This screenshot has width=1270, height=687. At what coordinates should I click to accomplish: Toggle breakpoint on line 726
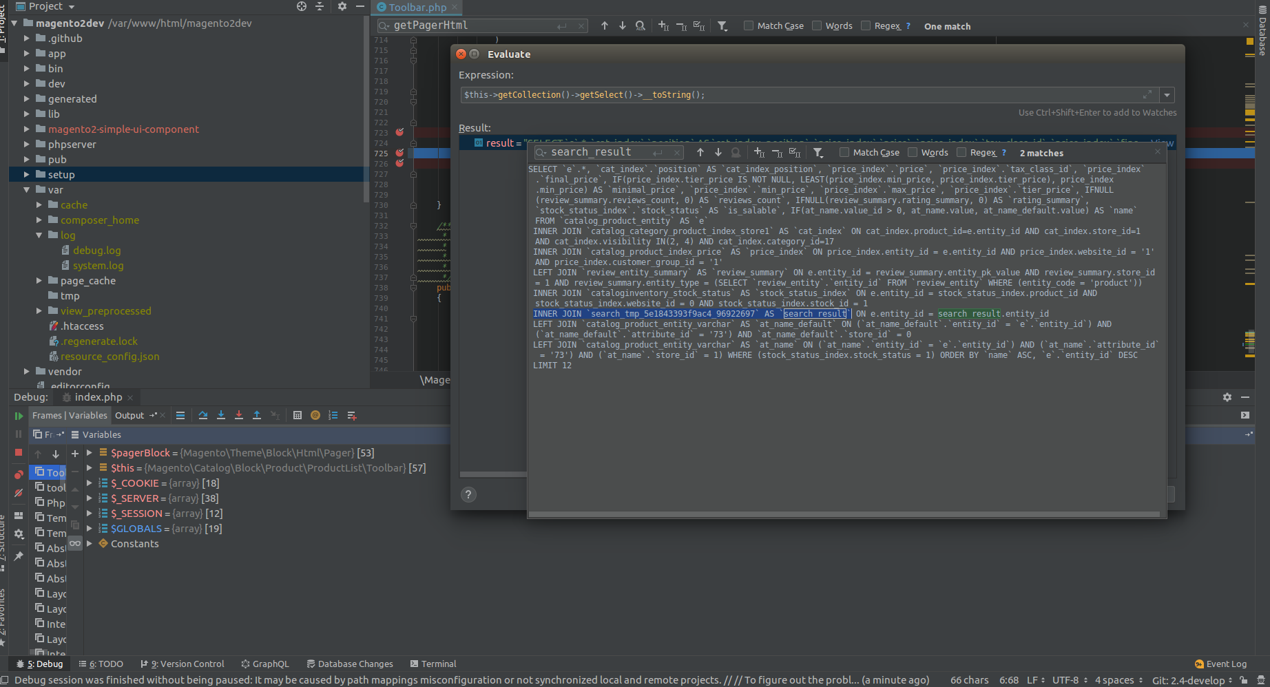pos(399,163)
